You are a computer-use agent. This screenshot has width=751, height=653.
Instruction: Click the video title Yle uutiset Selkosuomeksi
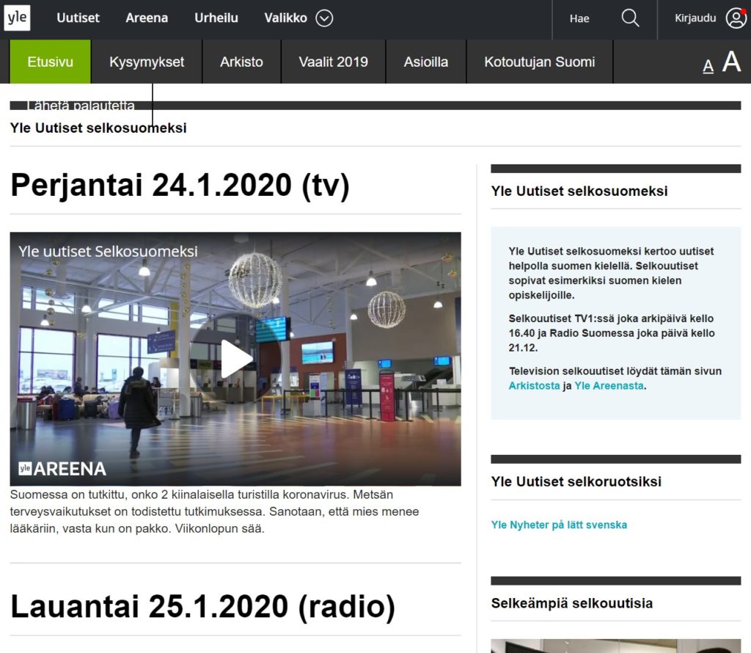pyautogui.click(x=109, y=251)
